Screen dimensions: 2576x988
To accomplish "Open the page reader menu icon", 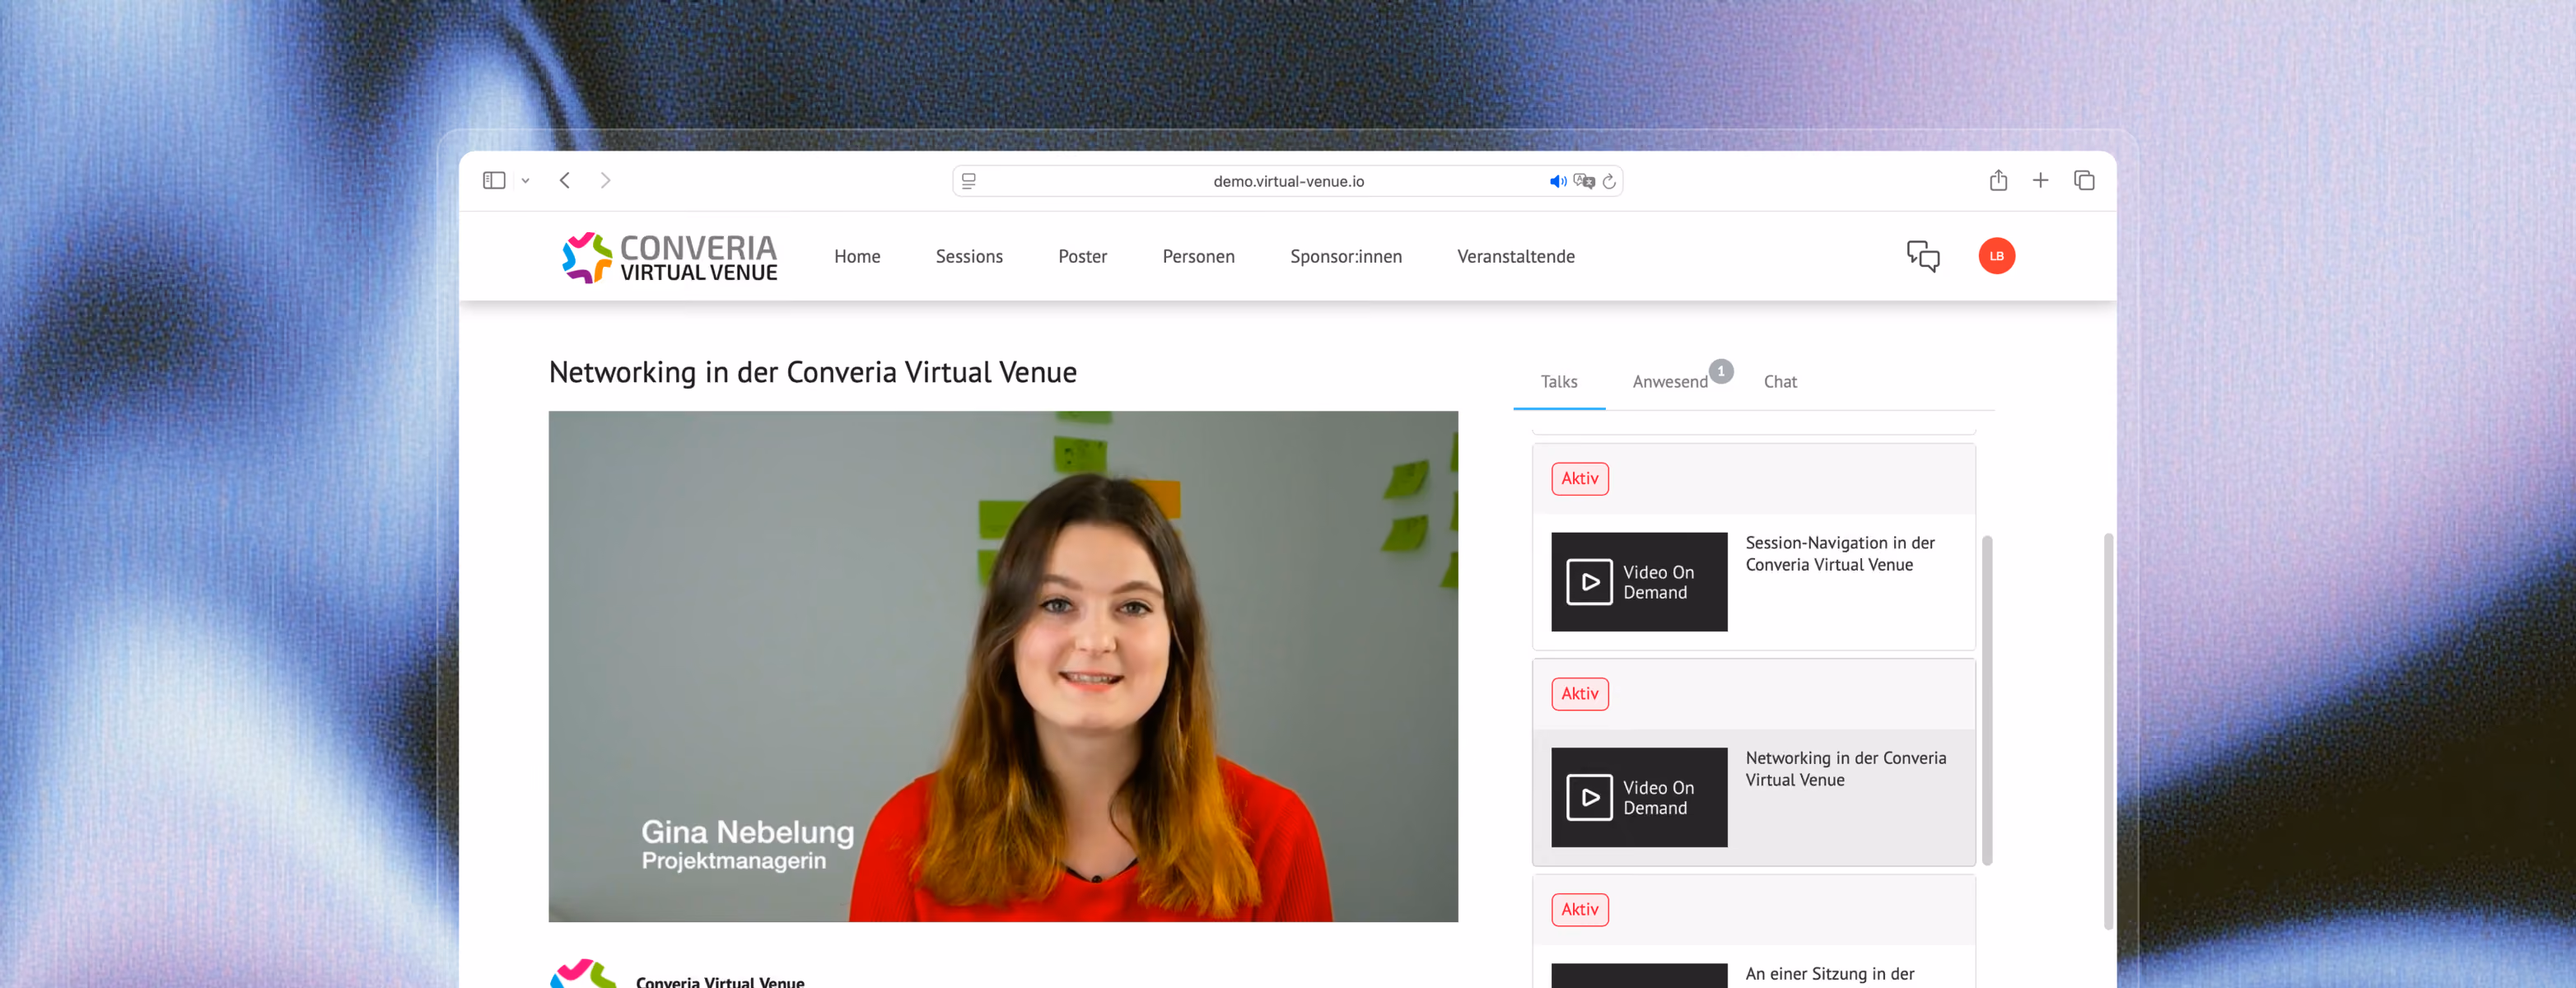I will pos(968,181).
